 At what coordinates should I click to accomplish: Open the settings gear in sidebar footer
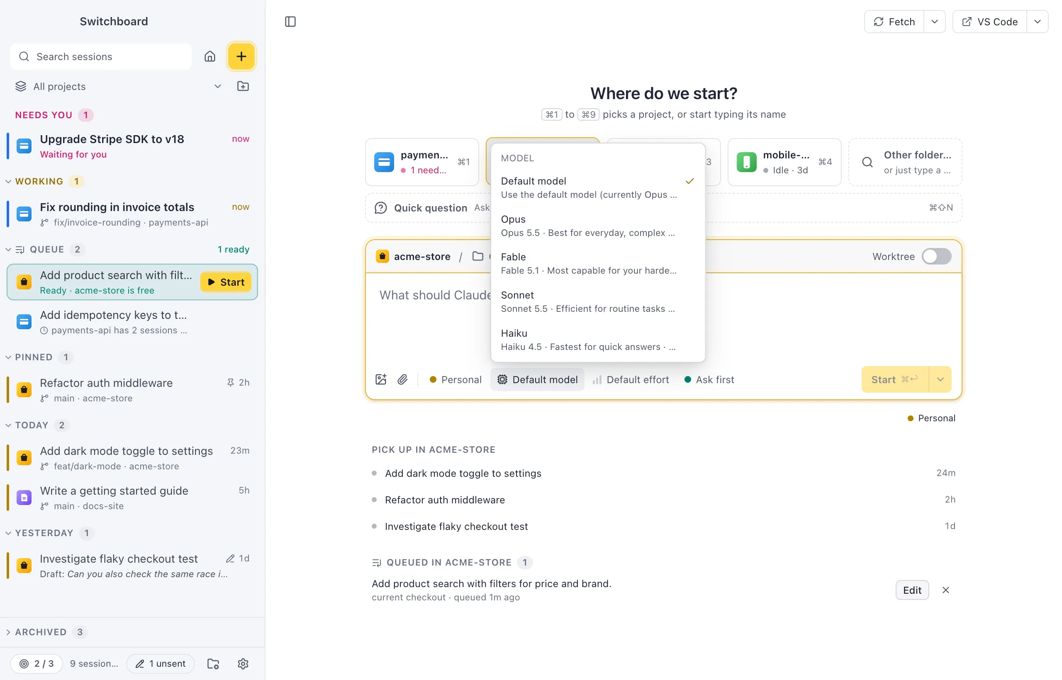point(243,663)
